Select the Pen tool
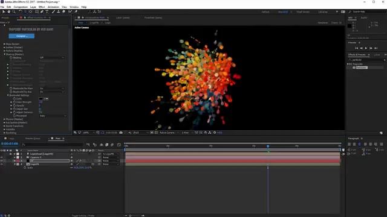Screen dimensions: 387x217 click(x=42, y=11)
